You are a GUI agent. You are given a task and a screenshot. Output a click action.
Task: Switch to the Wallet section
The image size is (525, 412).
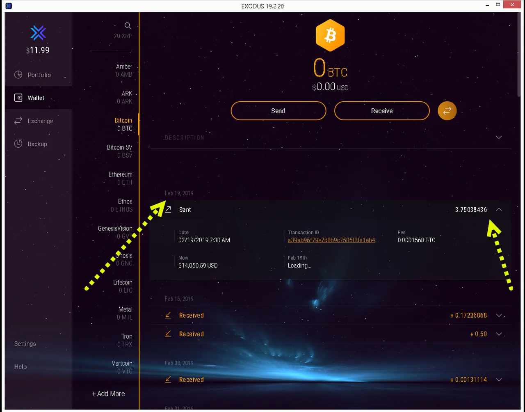(x=39, y=98)
